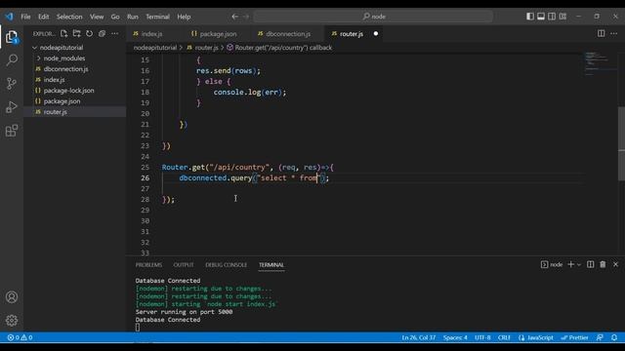
Task: Open Source Control view
Action: (12, 83)
